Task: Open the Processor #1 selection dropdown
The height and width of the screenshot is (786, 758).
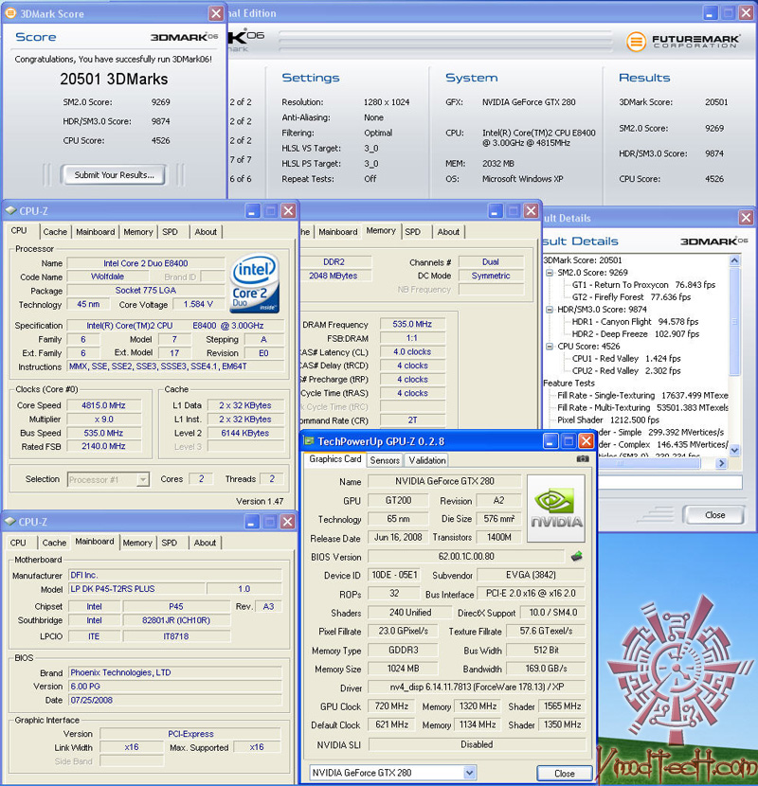Action: tap(143, 480)
